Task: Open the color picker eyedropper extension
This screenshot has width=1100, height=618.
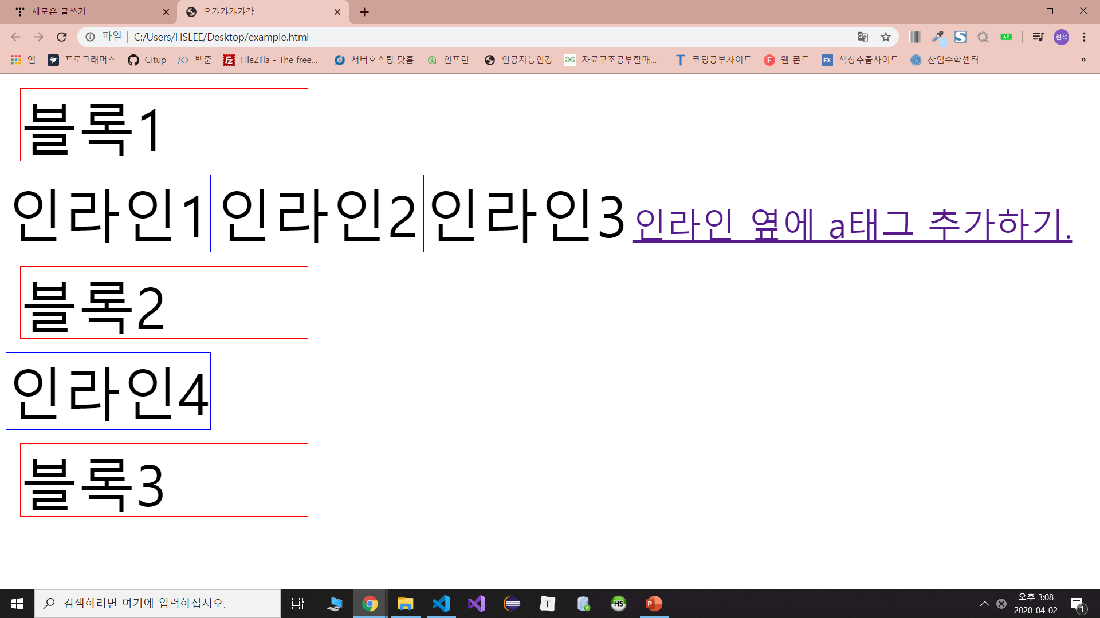Action: (x=938, y=37)
